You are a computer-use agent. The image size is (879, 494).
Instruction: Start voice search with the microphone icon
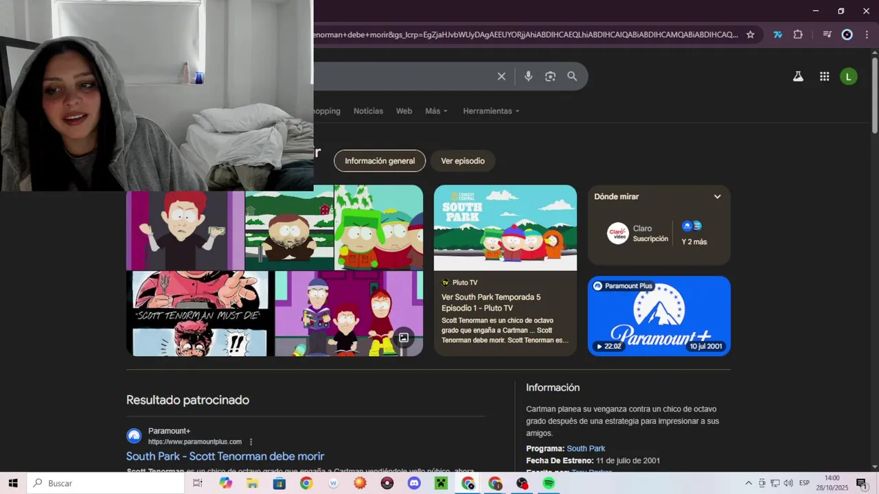[528, 76]
